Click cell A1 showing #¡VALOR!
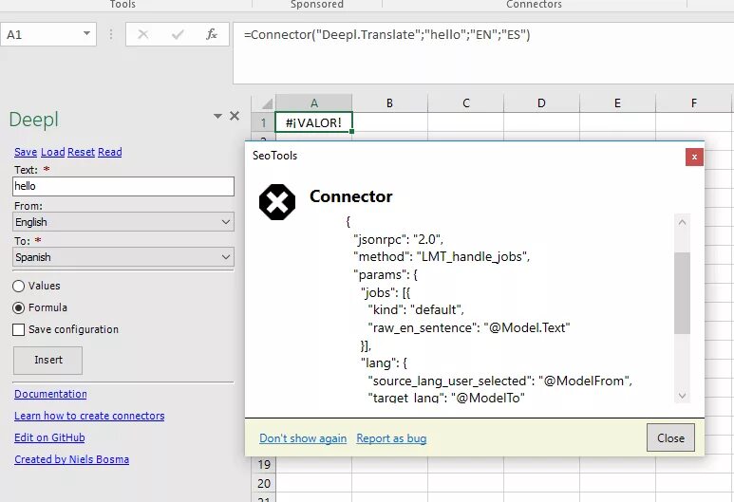The width and height of the screenshot is (734, 502). click(313, 122)
